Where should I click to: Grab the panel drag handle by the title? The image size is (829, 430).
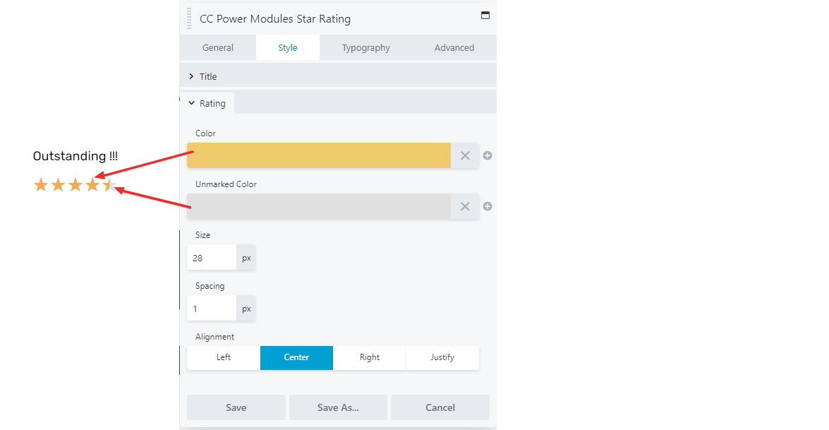pyautogui.click(x=189, y=18)
